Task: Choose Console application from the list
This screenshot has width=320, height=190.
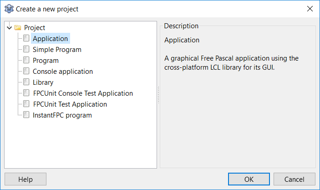Action: 63,72
